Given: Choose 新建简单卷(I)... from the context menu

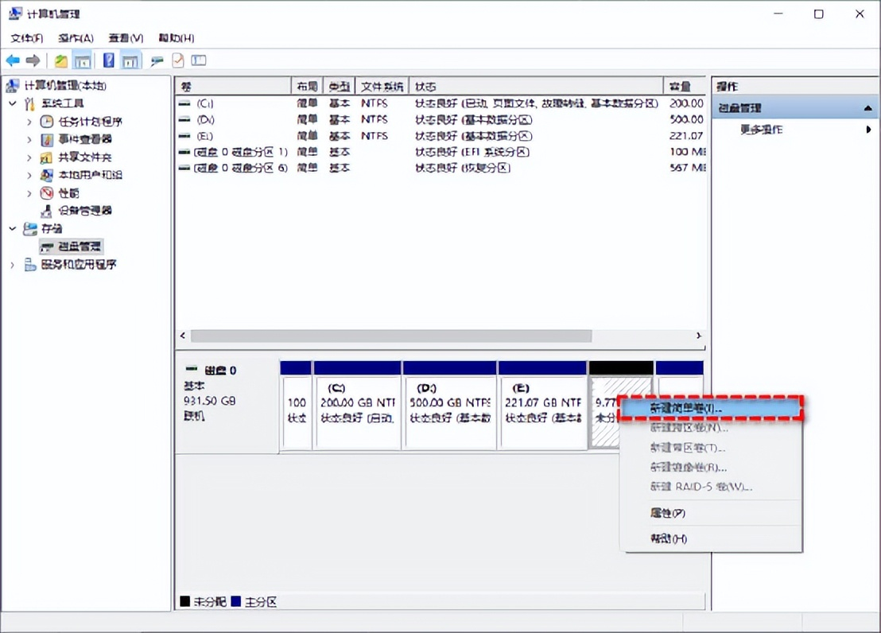Looking at the screenshot, I should pos(686,408).
